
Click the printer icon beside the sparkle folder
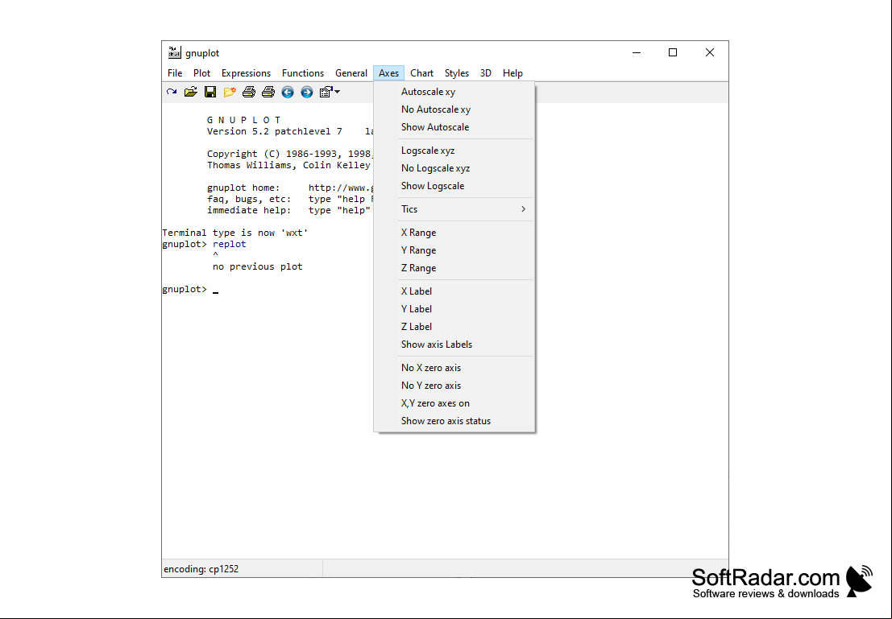pyautogui.click(x=249, y=92)
